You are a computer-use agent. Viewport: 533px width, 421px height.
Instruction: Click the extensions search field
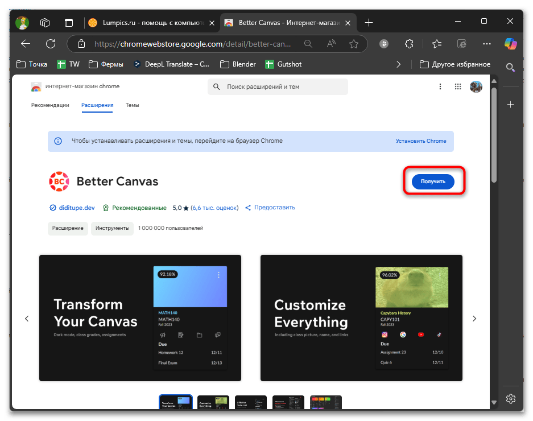[x=278, y=86]
